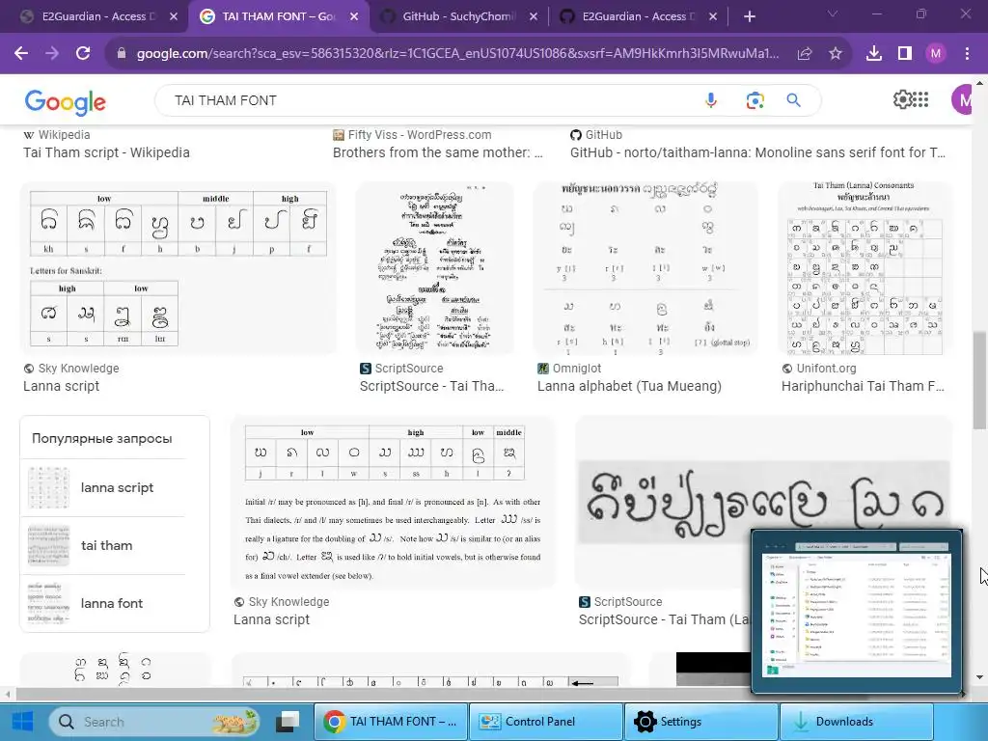988x741 pixels.
Task: Click the taskbar Search box
Action: (154, 722)
